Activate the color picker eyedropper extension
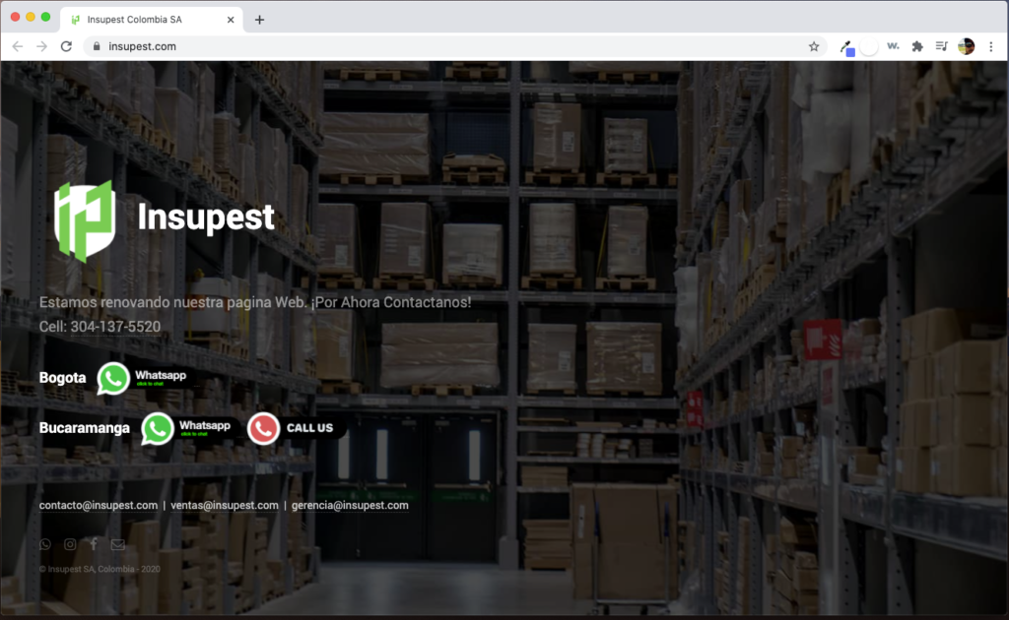Image resolution: width=1009 pixels, height=620 pixels. coord(845,46)
